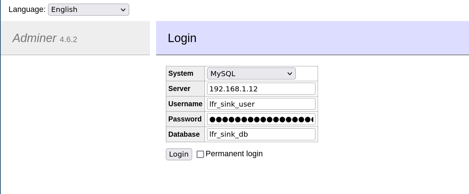Tick the Permanent login checkbox
This screenshot has height=194, width=469.
click(200, 154)
